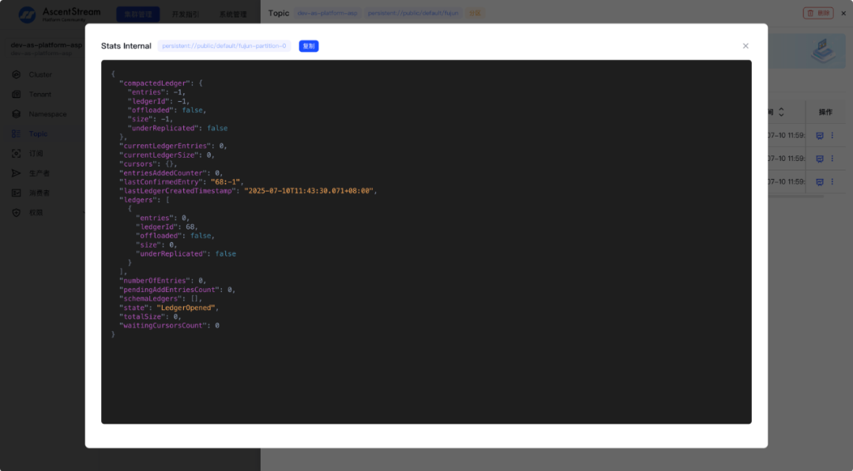Viewport: 853px width, 471px height.
Task: Open the Tenant sidebar item
Action: click(39, 95)
